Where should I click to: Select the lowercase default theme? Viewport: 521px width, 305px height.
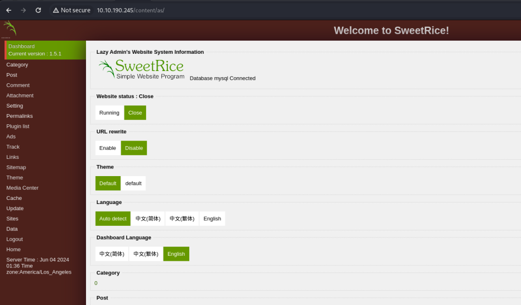(x=133, y=183)
